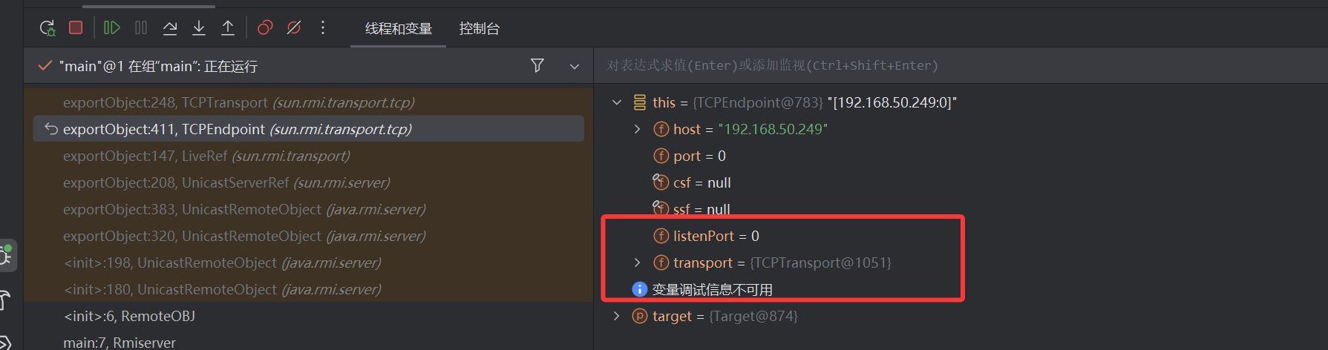Click the Step Out arrow
The image size is (1328, 350).
228,28
